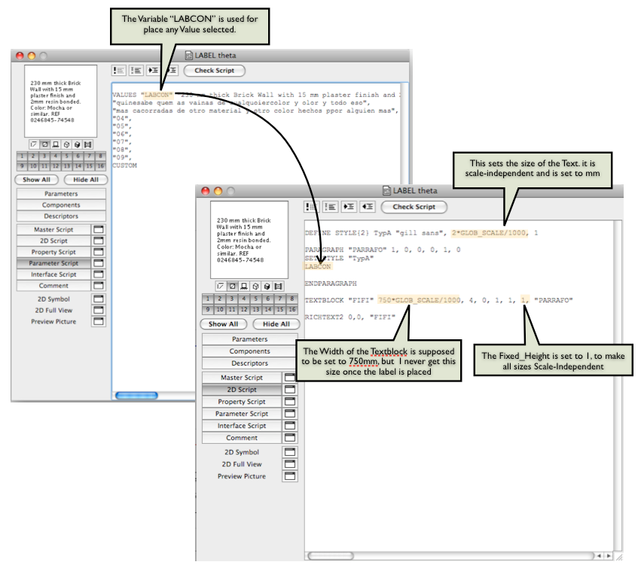The width and height of the screenshot is (641, 571).
Task: Switch to Parameters in front window
Action: coord(250,339)
